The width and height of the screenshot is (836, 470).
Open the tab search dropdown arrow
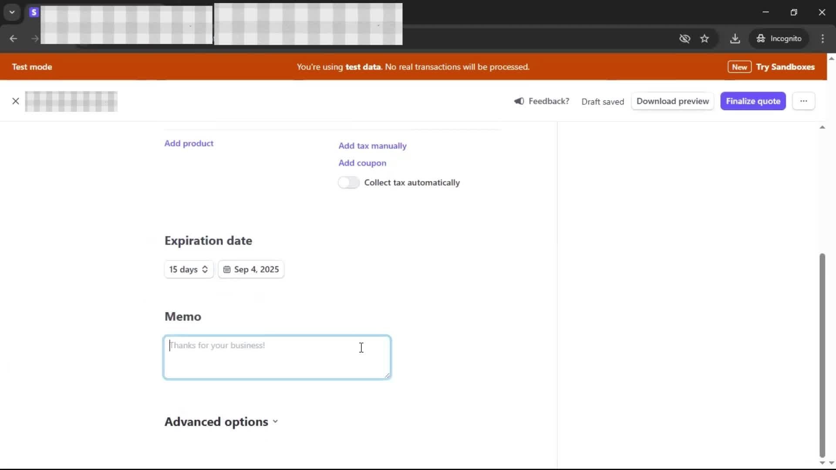point(12,12)
